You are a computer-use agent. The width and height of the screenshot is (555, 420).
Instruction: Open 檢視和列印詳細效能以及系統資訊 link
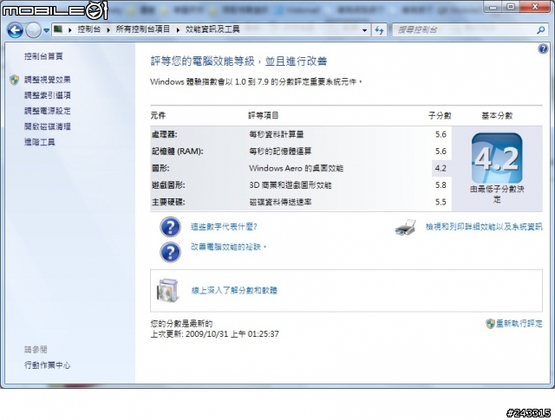[x=484, y=227]
